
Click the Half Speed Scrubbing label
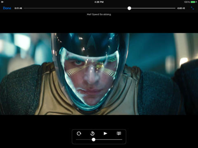(99, 14)
